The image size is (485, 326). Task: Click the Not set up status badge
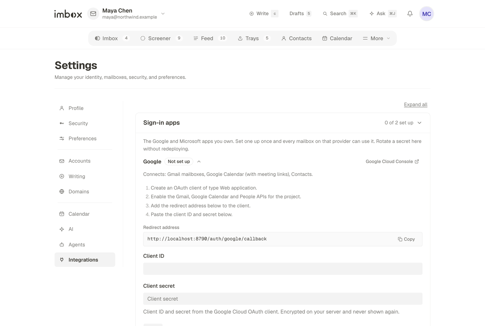179,162
